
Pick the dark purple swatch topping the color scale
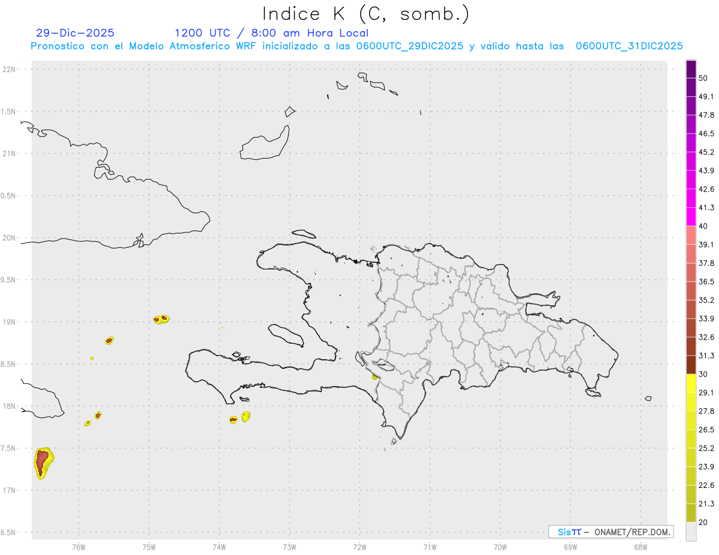[x=691, y=69]
